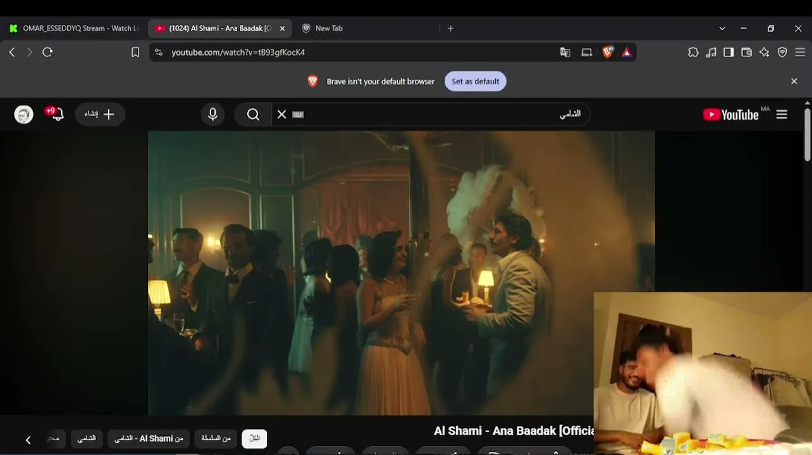Open the YouTube guide hamburger menu
Viewport: 812px width, 455px height.
point(782,114)
